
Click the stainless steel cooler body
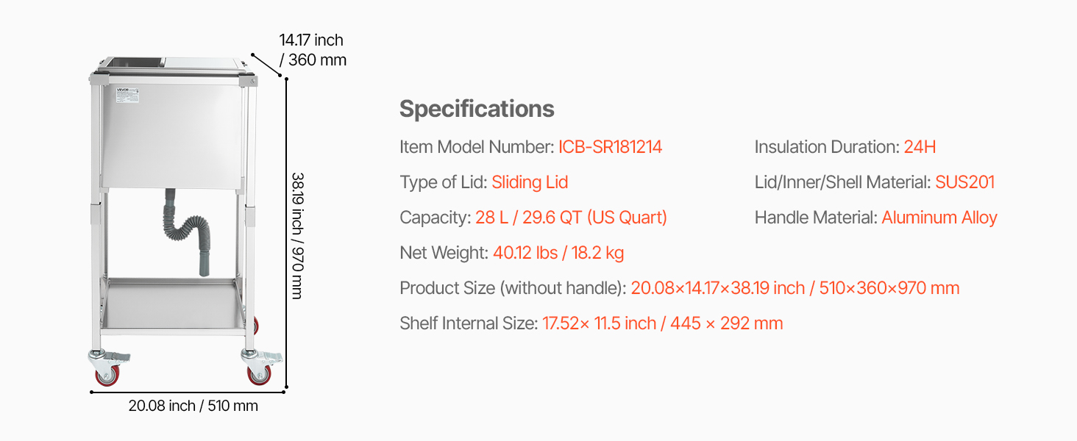173,132
